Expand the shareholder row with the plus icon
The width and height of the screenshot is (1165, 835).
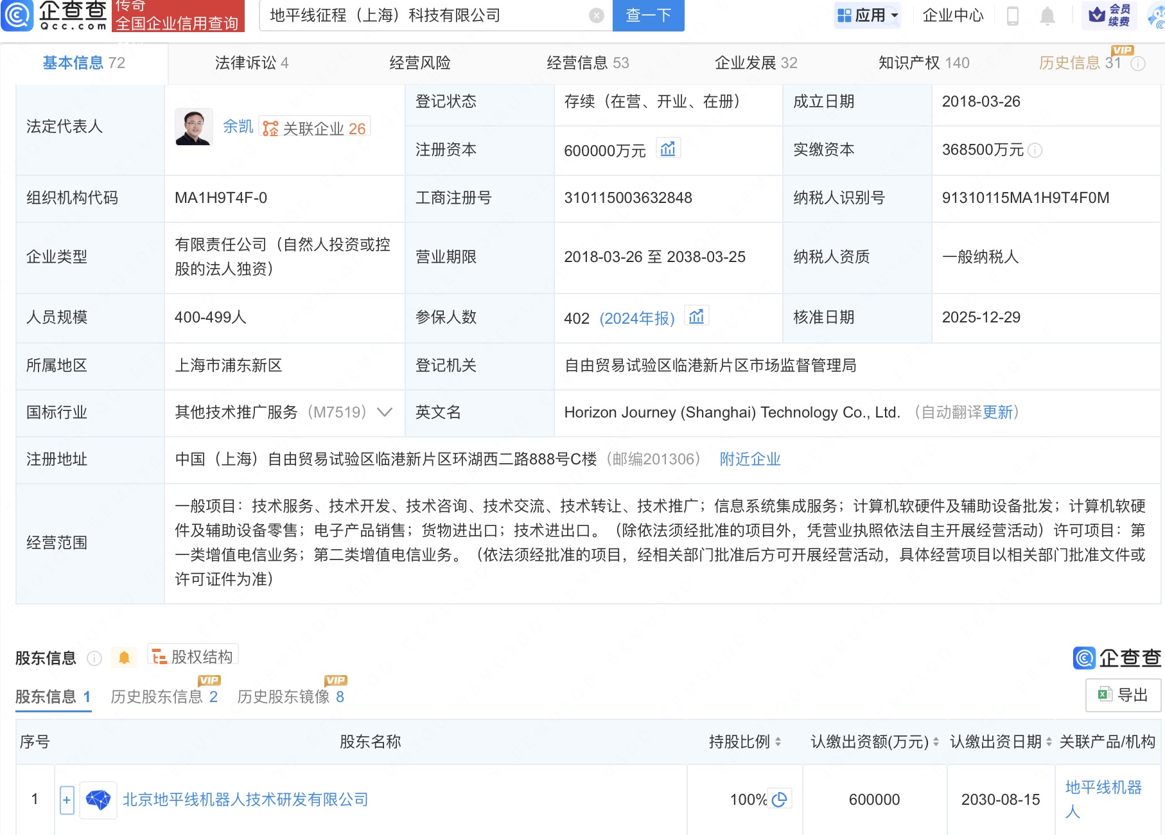(x=66, y=800)
